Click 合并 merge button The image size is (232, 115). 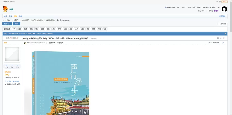(x=77, y=29)
